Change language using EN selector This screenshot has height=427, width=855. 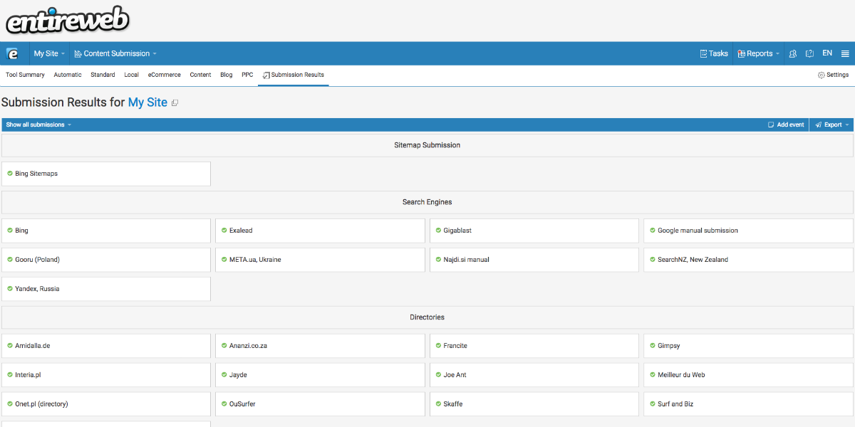827,53
